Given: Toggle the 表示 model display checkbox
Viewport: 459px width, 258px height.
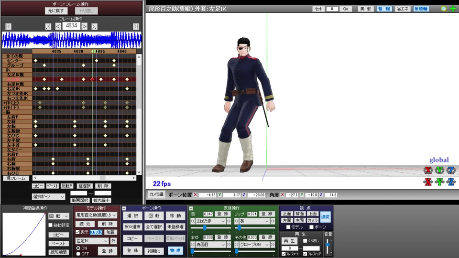Looking at the screenshot, I should point(77,232).
